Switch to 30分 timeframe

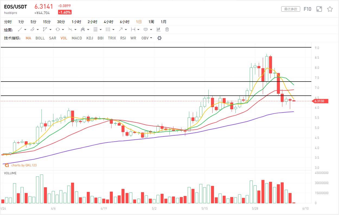61,22
